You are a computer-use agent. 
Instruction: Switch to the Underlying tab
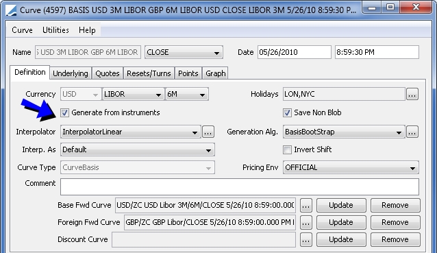pyautogui.click(x=71, y=73)
